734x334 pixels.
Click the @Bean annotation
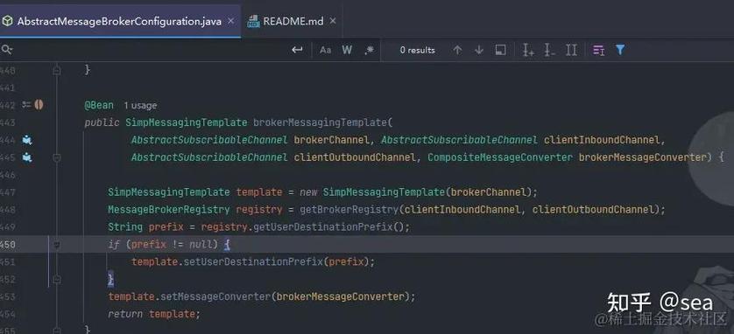99,105
